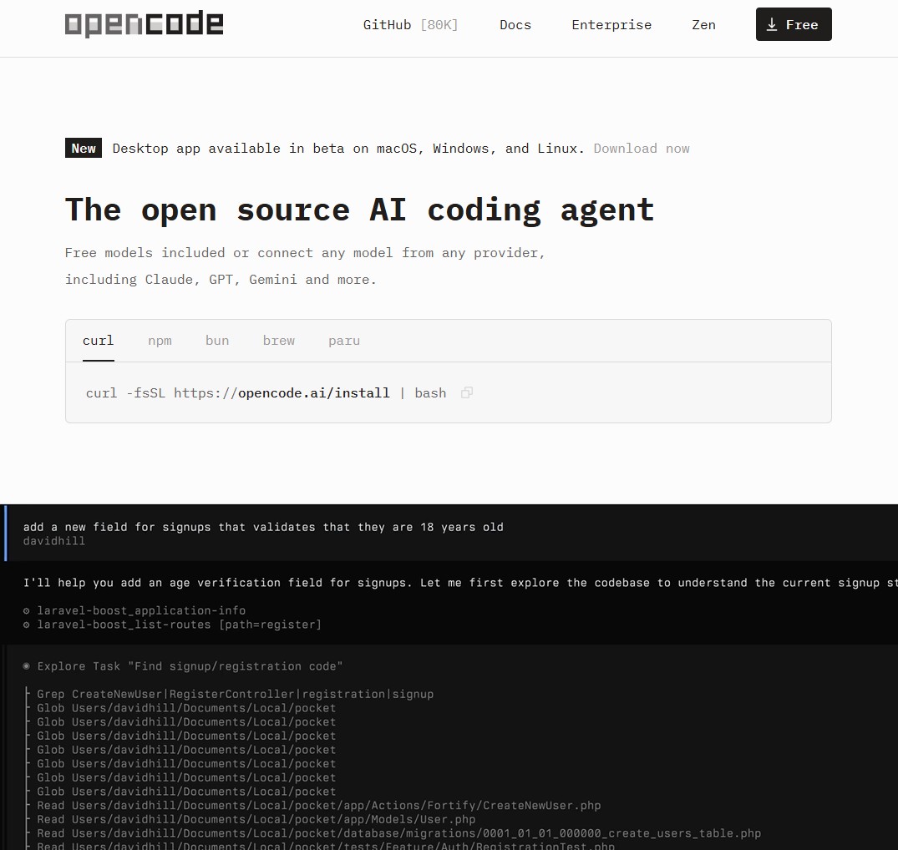Open the Zen page
Viewport: 898px width, 850px height.
(x=703, y=24)
